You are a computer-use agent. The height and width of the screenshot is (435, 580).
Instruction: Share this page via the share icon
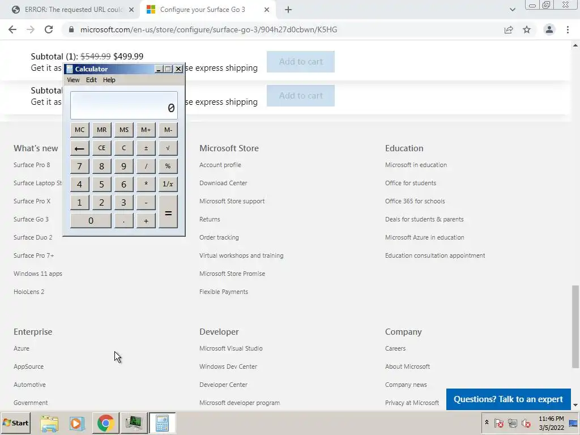pyautogui.click(x=509, y=29)
